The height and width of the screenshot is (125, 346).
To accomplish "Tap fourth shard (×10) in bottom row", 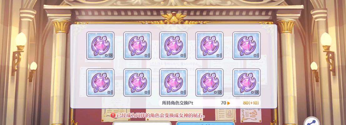I will pyautogui.click(x=209, y=82).
